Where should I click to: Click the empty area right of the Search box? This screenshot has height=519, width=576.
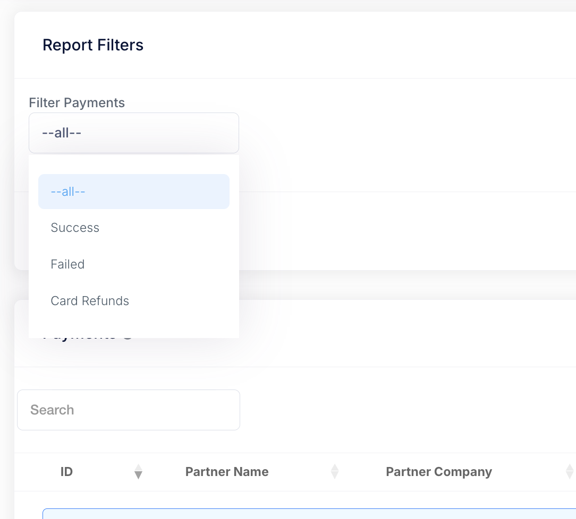point(404,410)
